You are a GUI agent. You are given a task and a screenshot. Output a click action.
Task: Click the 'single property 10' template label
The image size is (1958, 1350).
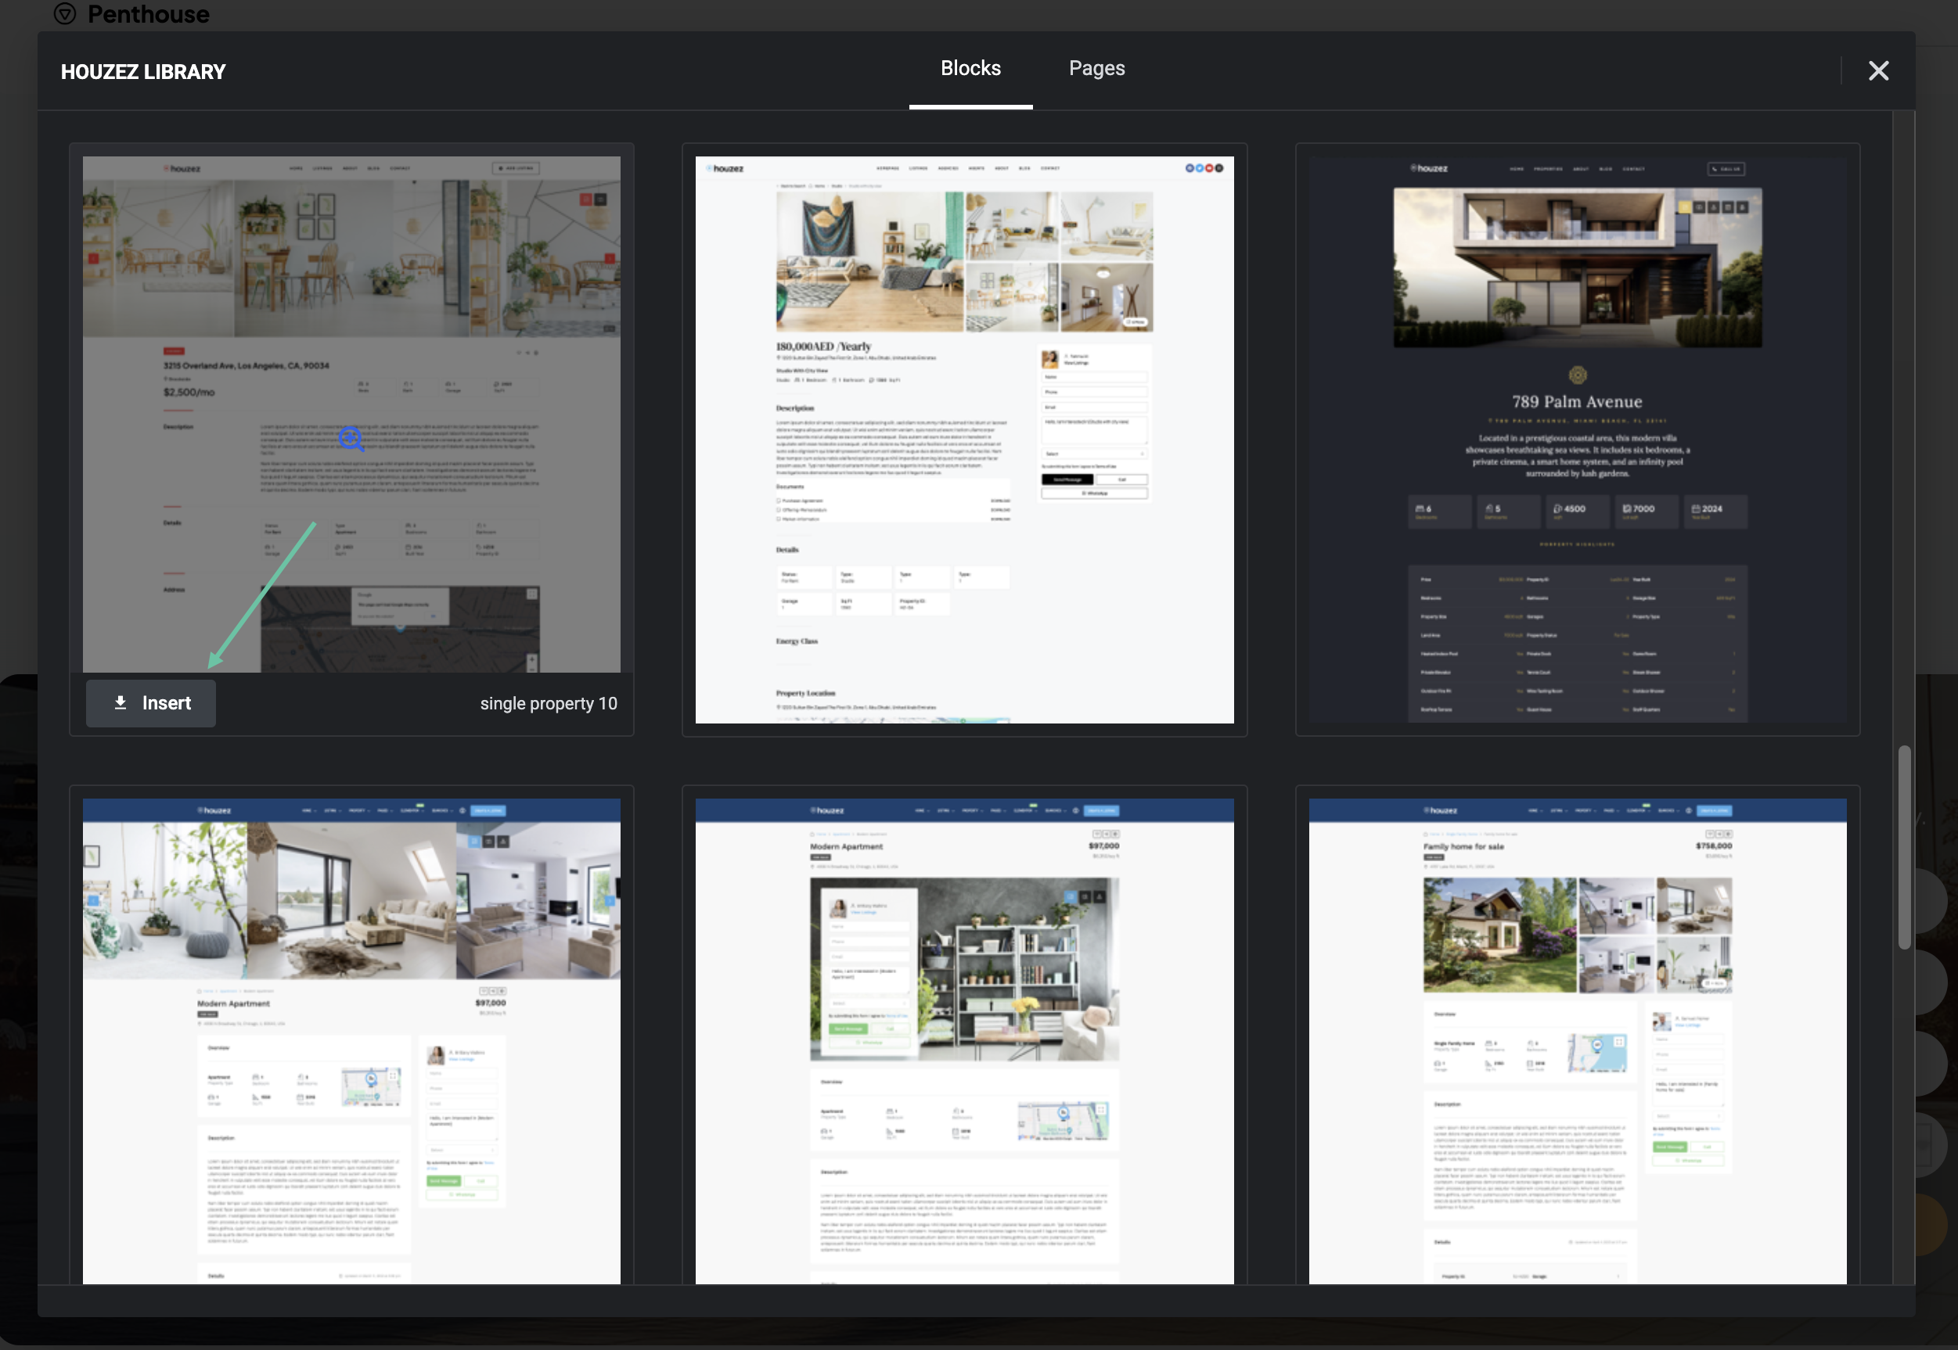tap(549, 704)
